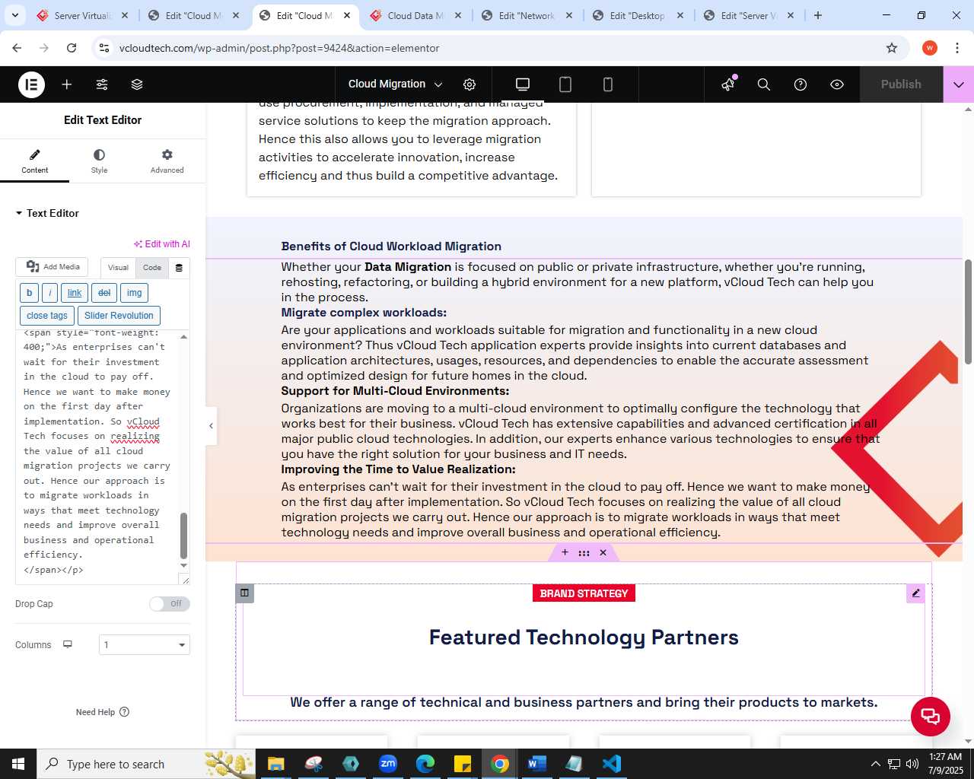Preview changes with the eye icon
Viewport: 974px width, 779px height.
837,84
